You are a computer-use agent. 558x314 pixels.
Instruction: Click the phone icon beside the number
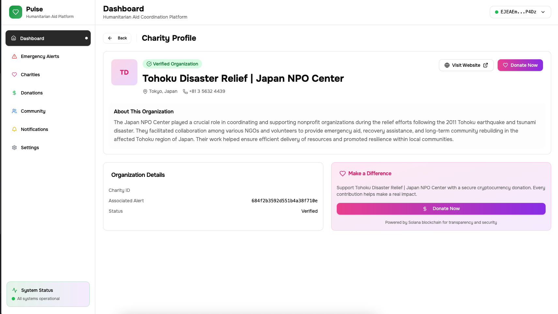(x=185, y=92)
